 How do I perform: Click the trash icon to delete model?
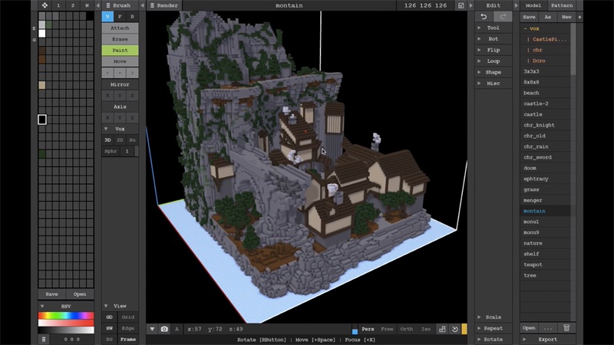click(x=566, y=327)
